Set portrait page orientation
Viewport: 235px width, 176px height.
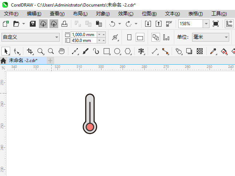coord(129,37)
